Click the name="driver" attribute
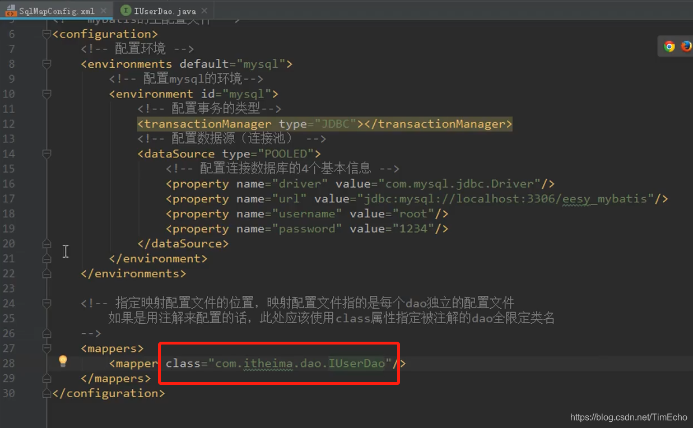 (282, 184)
